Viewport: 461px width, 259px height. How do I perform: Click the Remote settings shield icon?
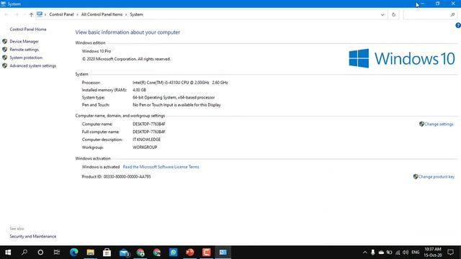click(5, 50)
